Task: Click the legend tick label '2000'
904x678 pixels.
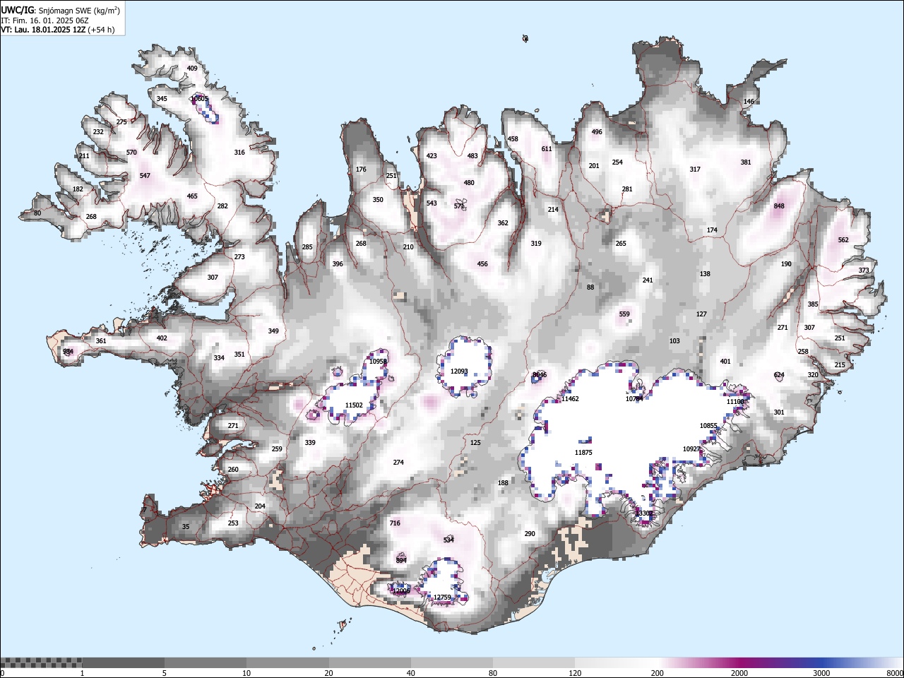Action: [739, 673]
